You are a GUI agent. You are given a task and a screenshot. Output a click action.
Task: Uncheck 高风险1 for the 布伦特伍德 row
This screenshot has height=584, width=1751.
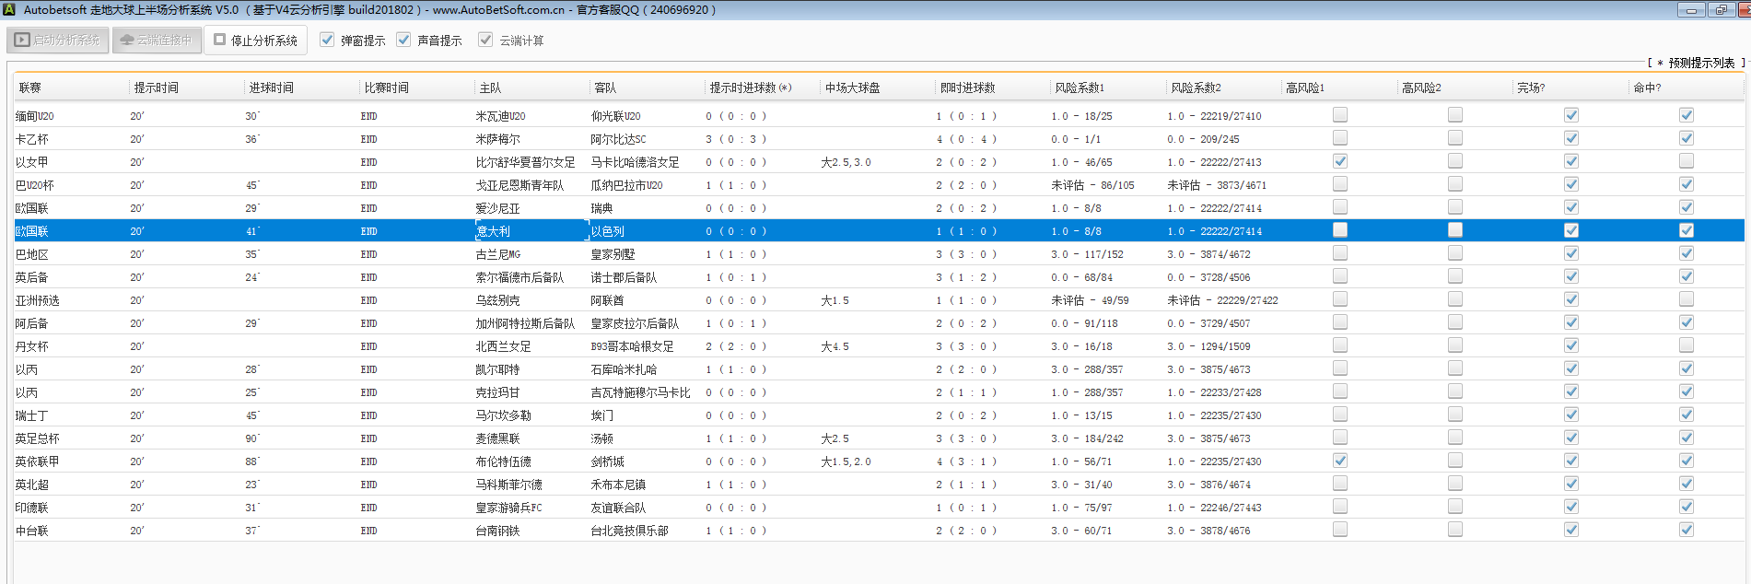click(x=1340, y=461)
